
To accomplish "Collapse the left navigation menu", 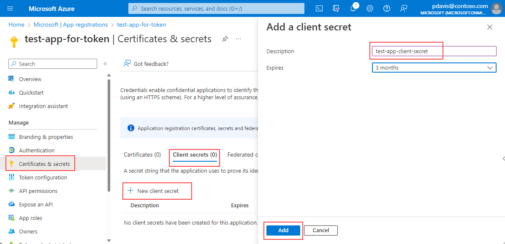I will click(105, 64).
